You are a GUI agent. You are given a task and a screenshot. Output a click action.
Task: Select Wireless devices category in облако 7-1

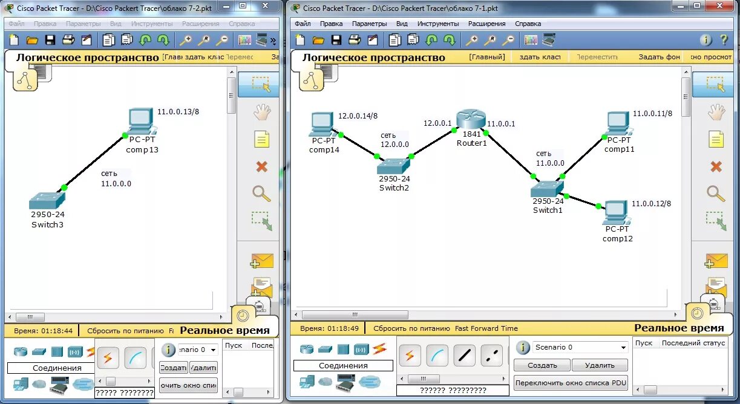coord(362,349)
